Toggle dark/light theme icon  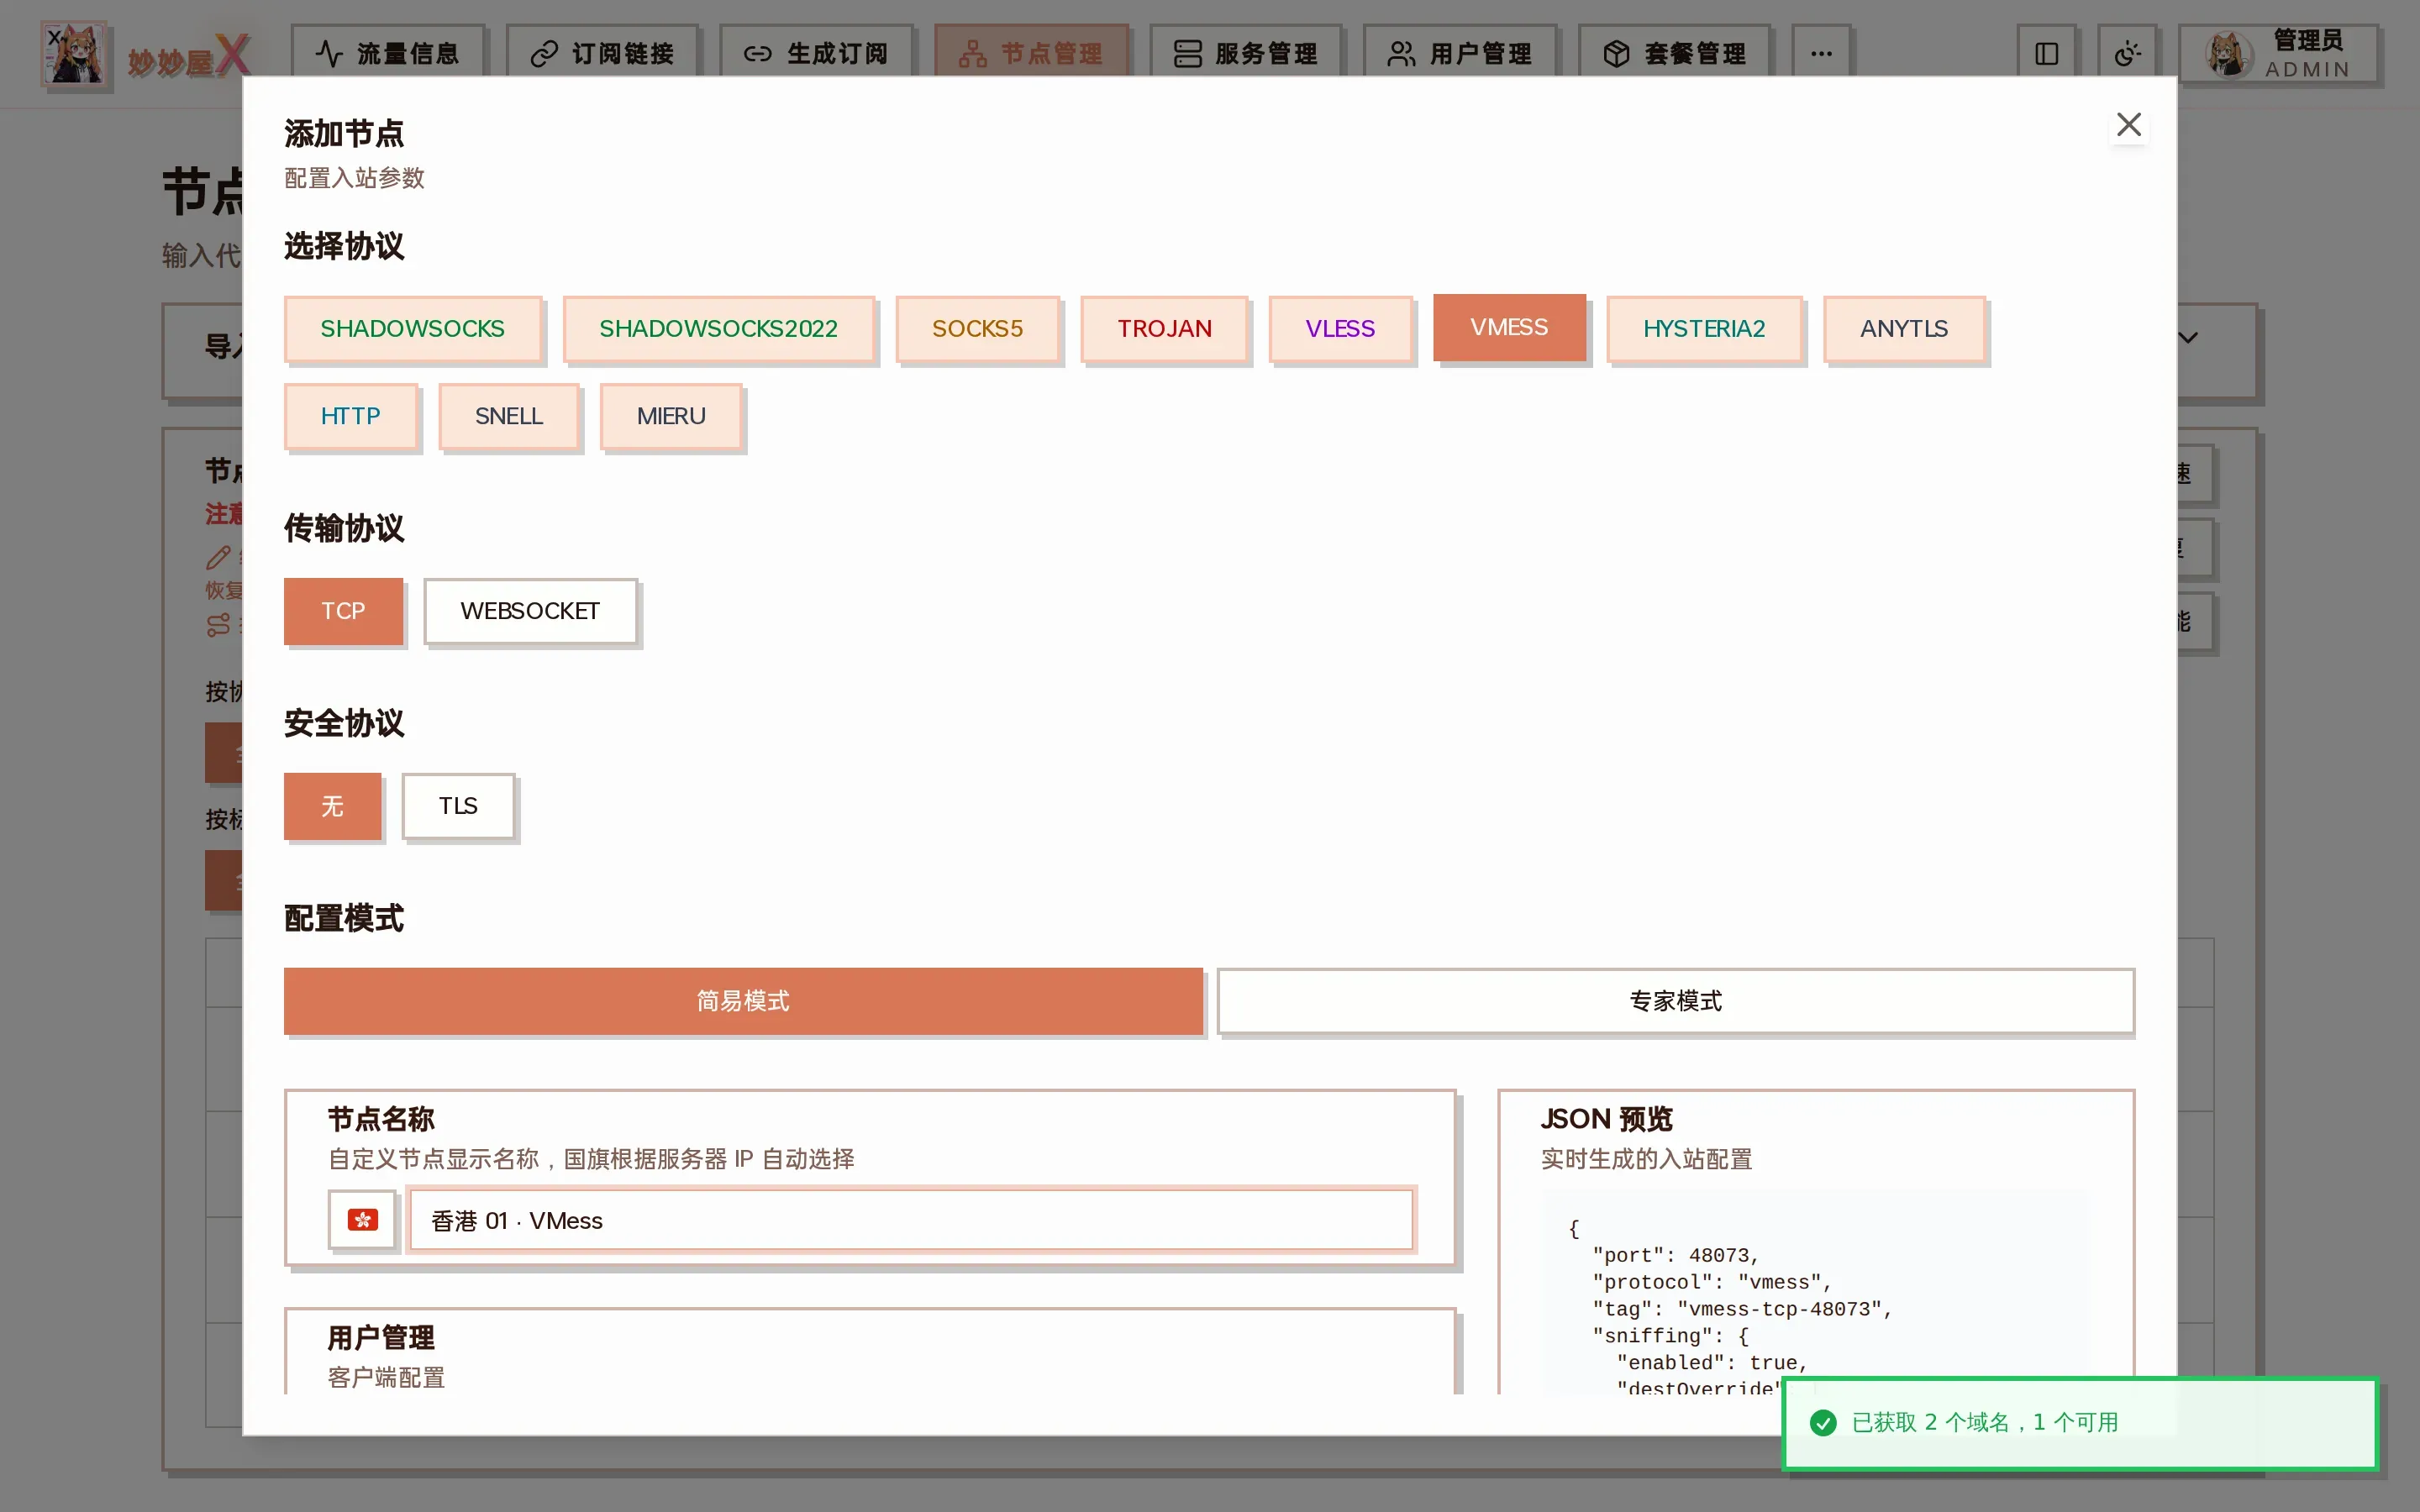click(2127, 53)
